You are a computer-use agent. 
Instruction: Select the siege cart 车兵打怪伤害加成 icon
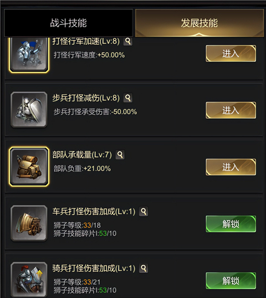(29, 223)
